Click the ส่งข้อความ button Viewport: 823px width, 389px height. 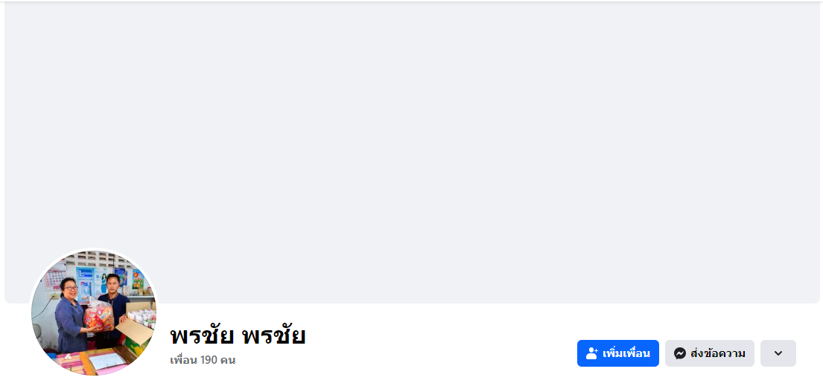coord(709,353)
